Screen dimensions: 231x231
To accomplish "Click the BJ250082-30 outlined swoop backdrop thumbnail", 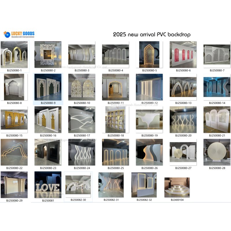I will click(x=79, y=185).
